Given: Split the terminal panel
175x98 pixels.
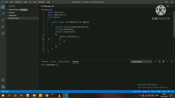Looking at the screenshot, I should (x=159, y=62).
